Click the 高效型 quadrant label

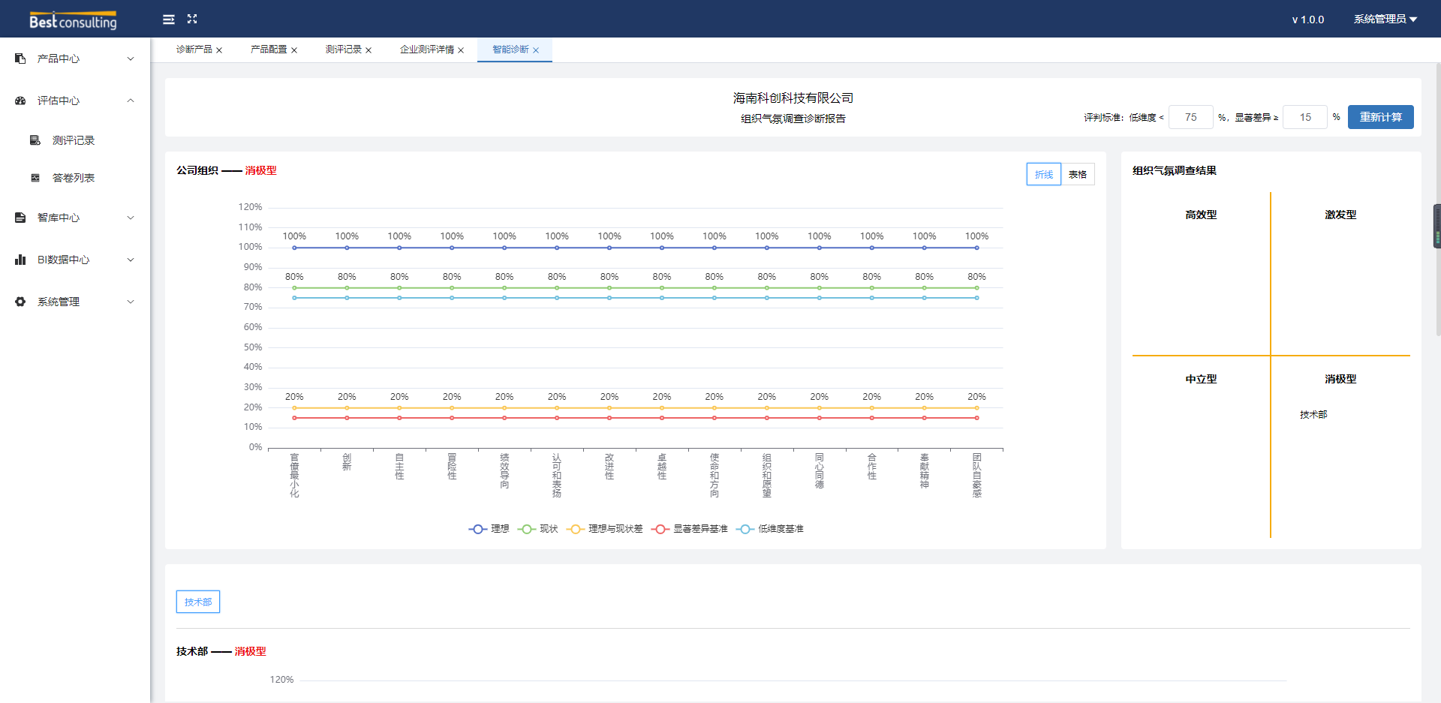(1201, 215)
